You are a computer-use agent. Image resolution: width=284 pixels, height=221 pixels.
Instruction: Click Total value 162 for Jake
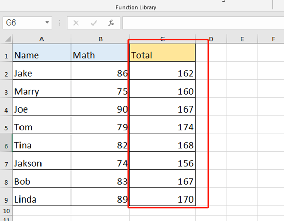163,71
